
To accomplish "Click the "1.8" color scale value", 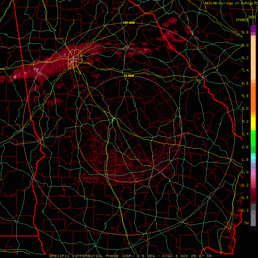I will coord(245,160).
